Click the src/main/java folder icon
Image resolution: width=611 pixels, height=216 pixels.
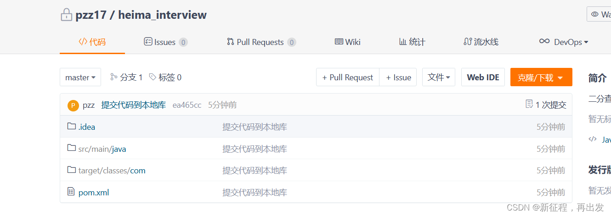[71, 148]
